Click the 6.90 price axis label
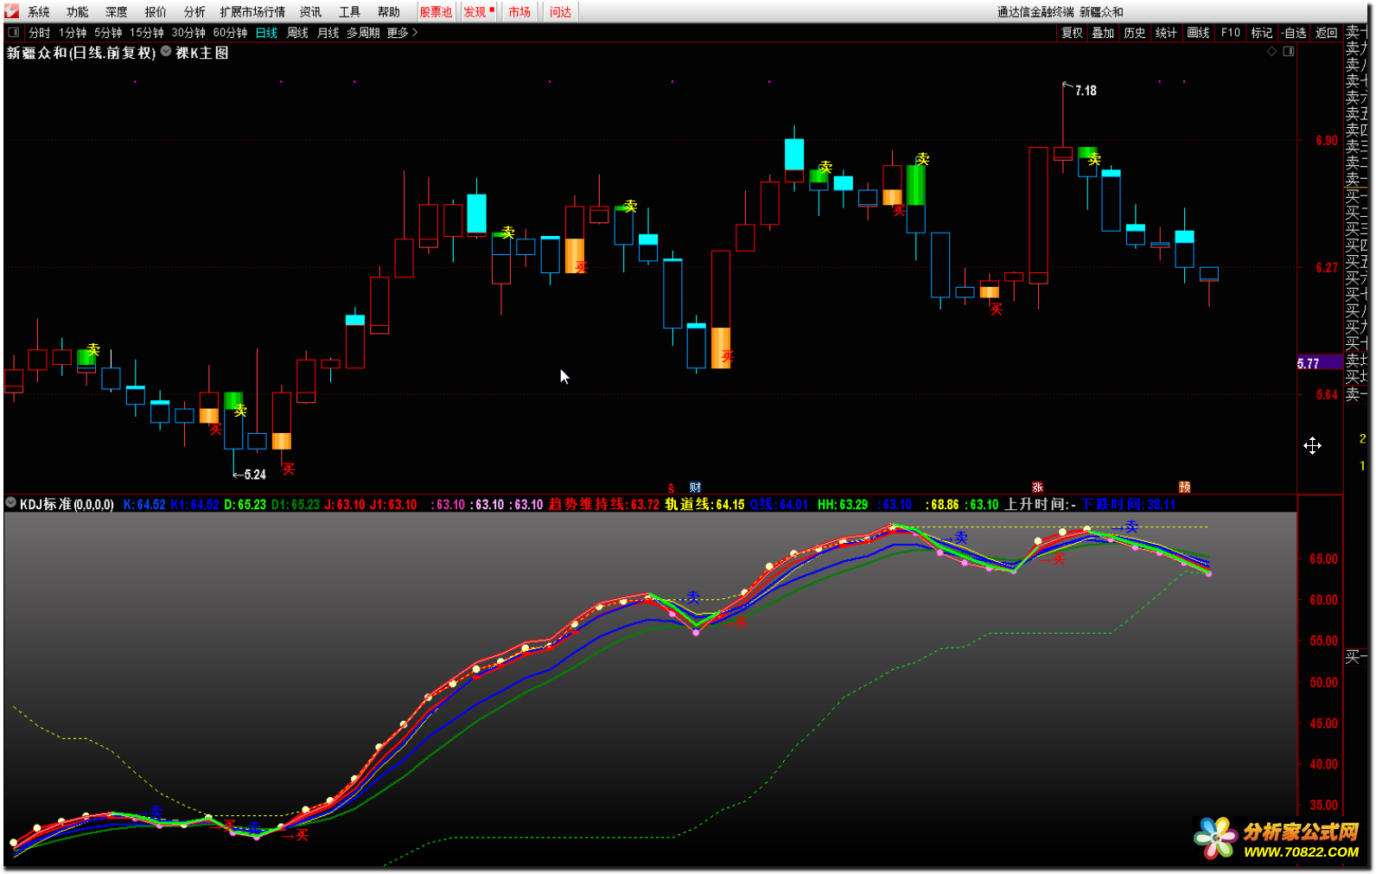Image resolution: width=1376 pixels, height=874 pixels. [x=1327, y=140]
